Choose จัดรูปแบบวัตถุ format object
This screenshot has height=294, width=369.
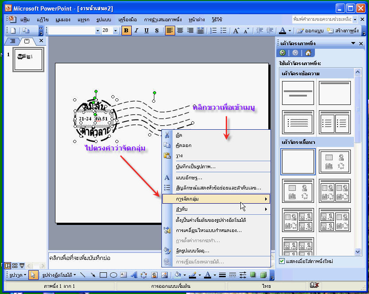216,251
